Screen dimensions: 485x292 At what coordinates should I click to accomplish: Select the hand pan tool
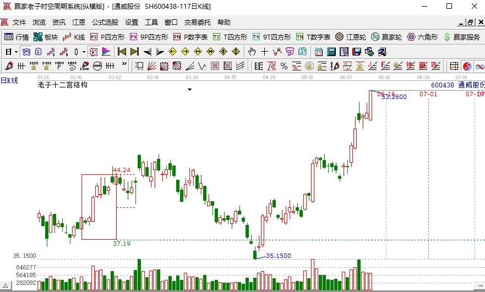click(x=252, y=52)
